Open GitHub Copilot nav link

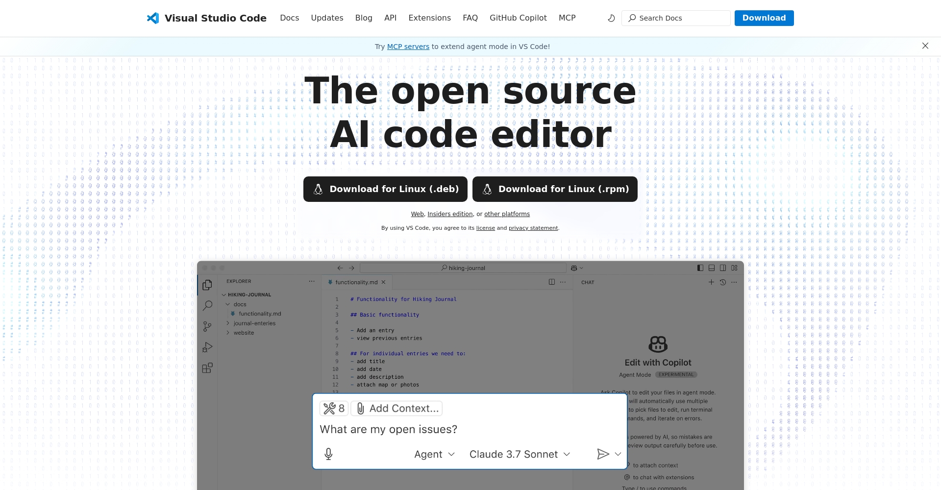(518, 18)
